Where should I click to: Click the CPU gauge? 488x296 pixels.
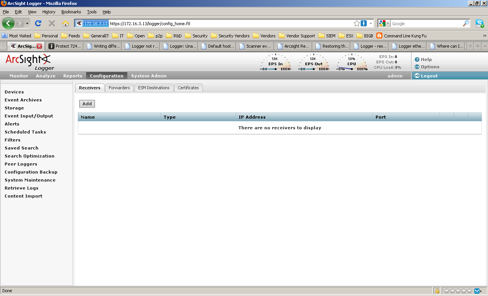352,62
